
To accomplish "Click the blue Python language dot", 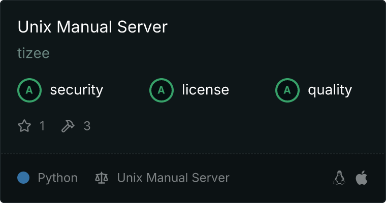I will 23,178.
